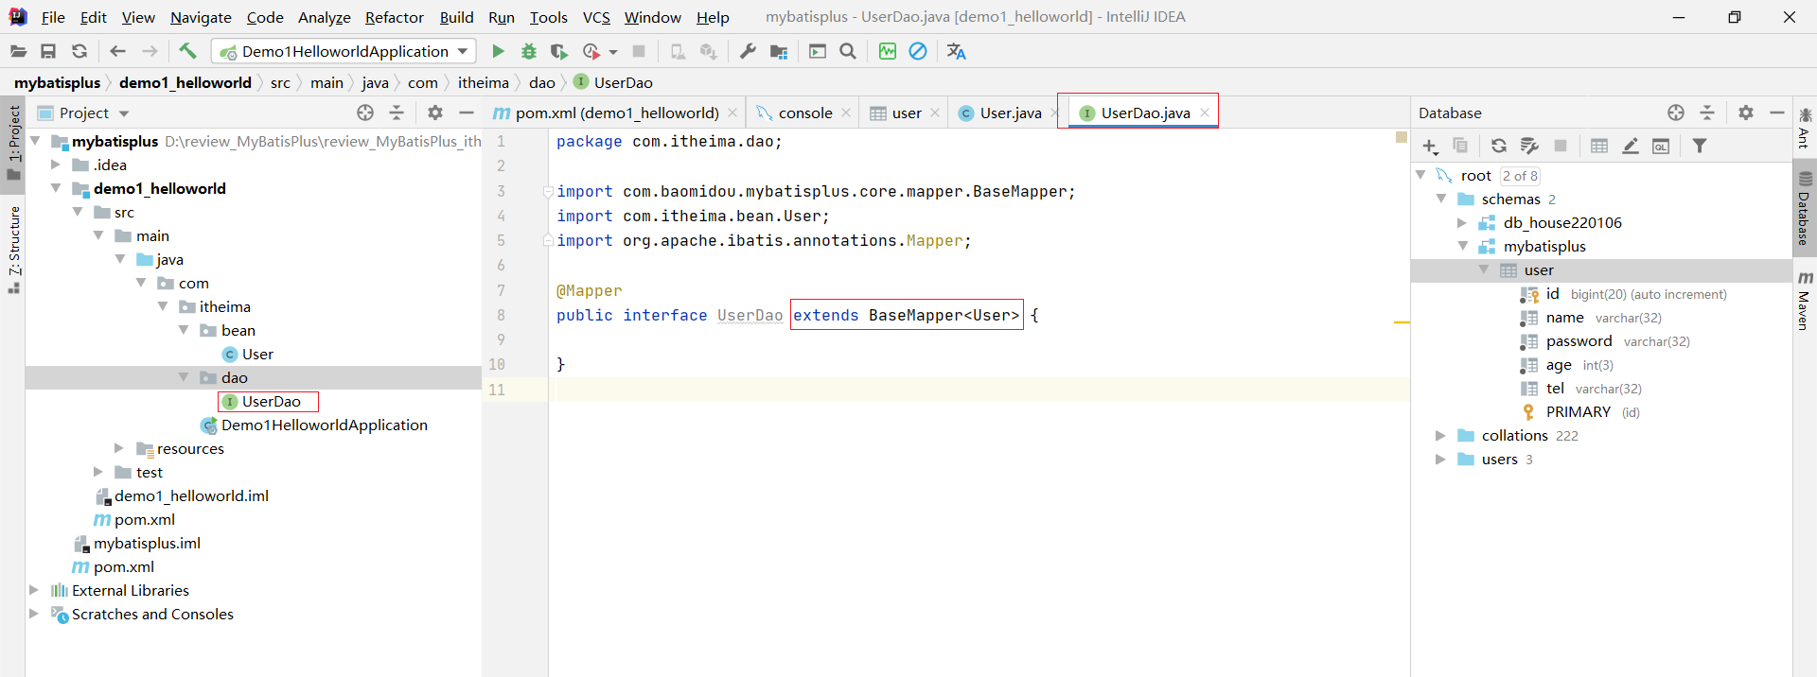Image resolution: width=1817 pixels, height=677 pixels.
Task: Click the Search Everywhere magnifier icon
Action: click(x=848, y=51)
